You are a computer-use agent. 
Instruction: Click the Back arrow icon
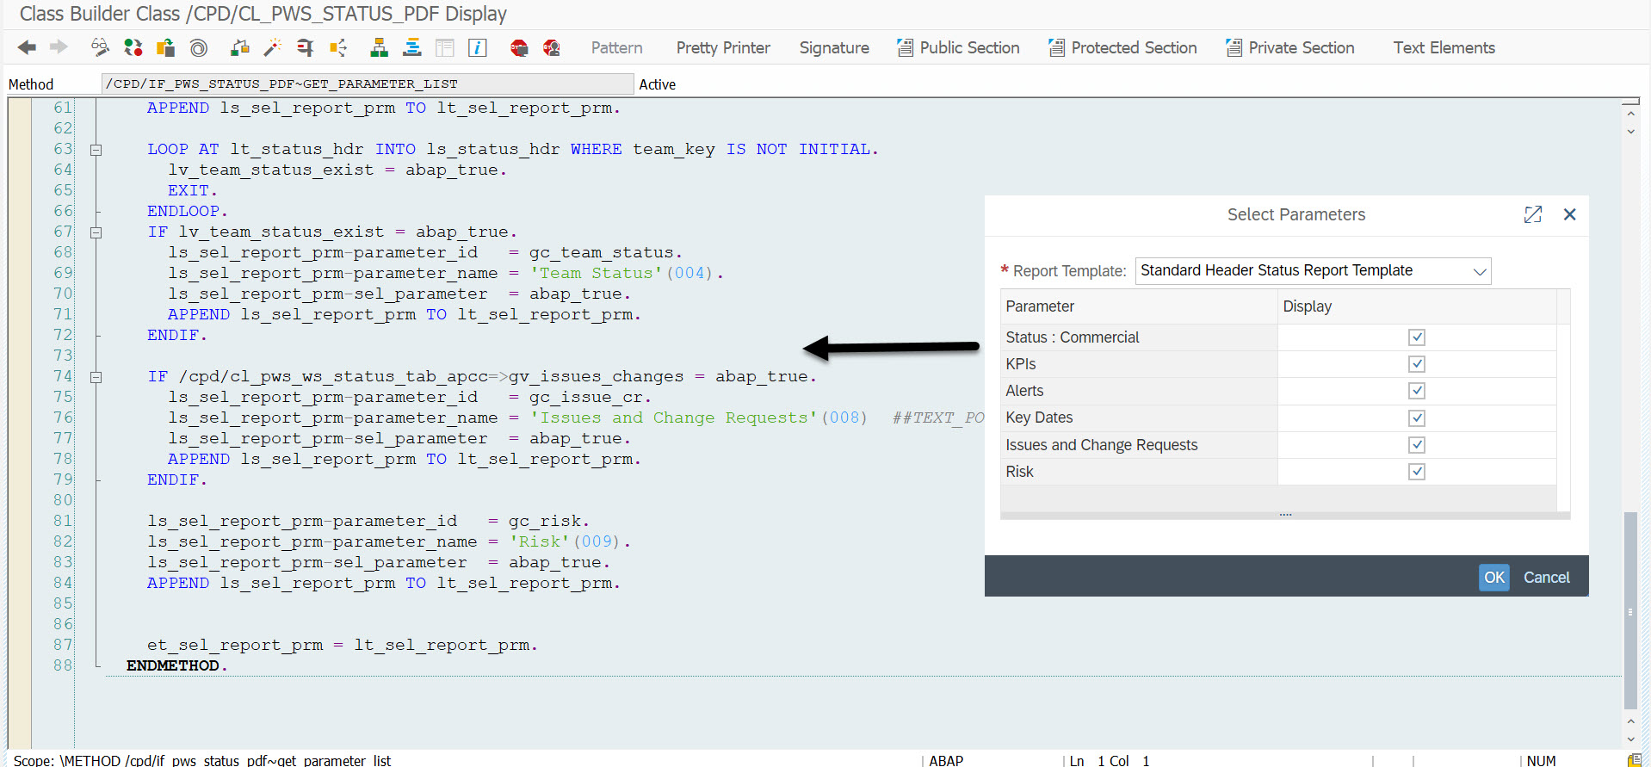(x=27, y=47)
